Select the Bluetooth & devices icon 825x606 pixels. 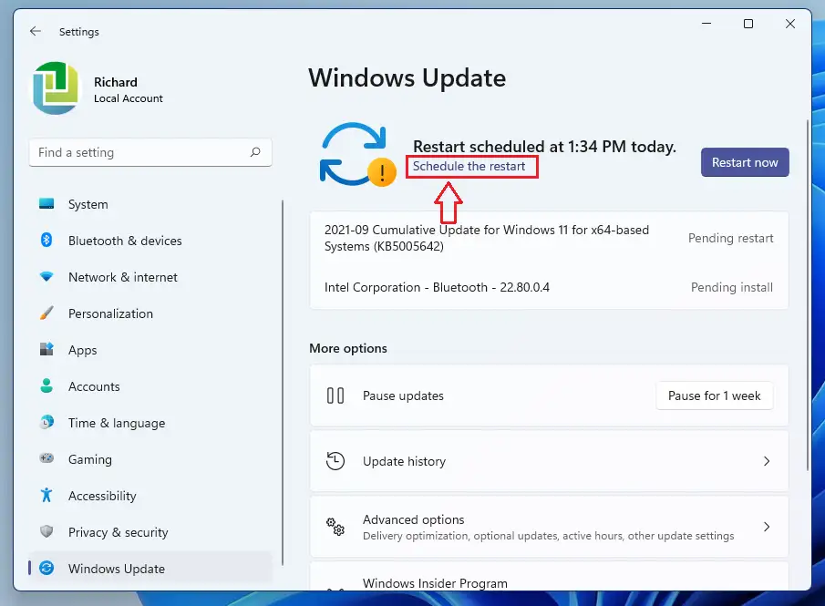[x=46, y=240]
